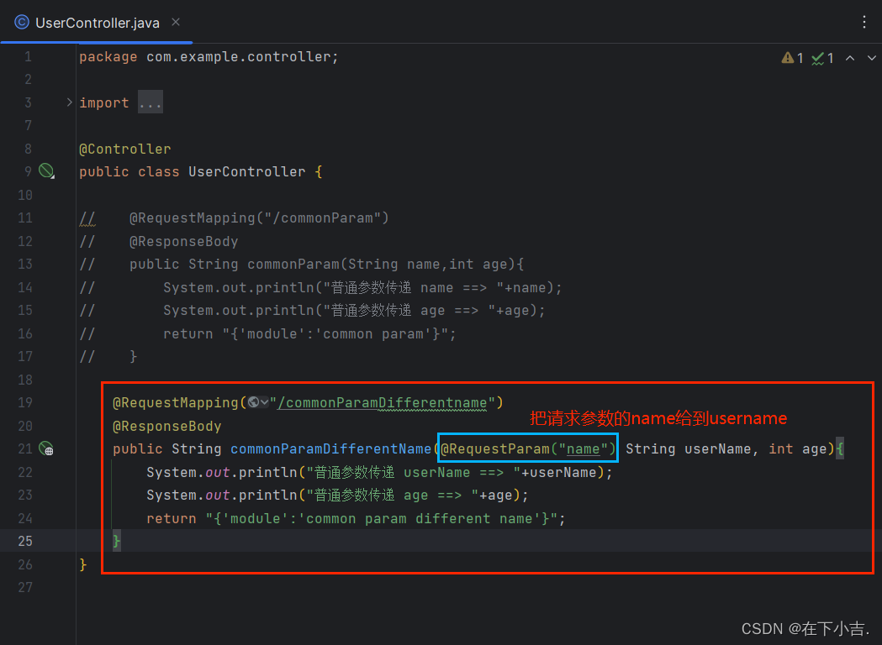Click the commented commonParam method signature line
The height and width of the screenshot is (645, 882).
point(302,264)
